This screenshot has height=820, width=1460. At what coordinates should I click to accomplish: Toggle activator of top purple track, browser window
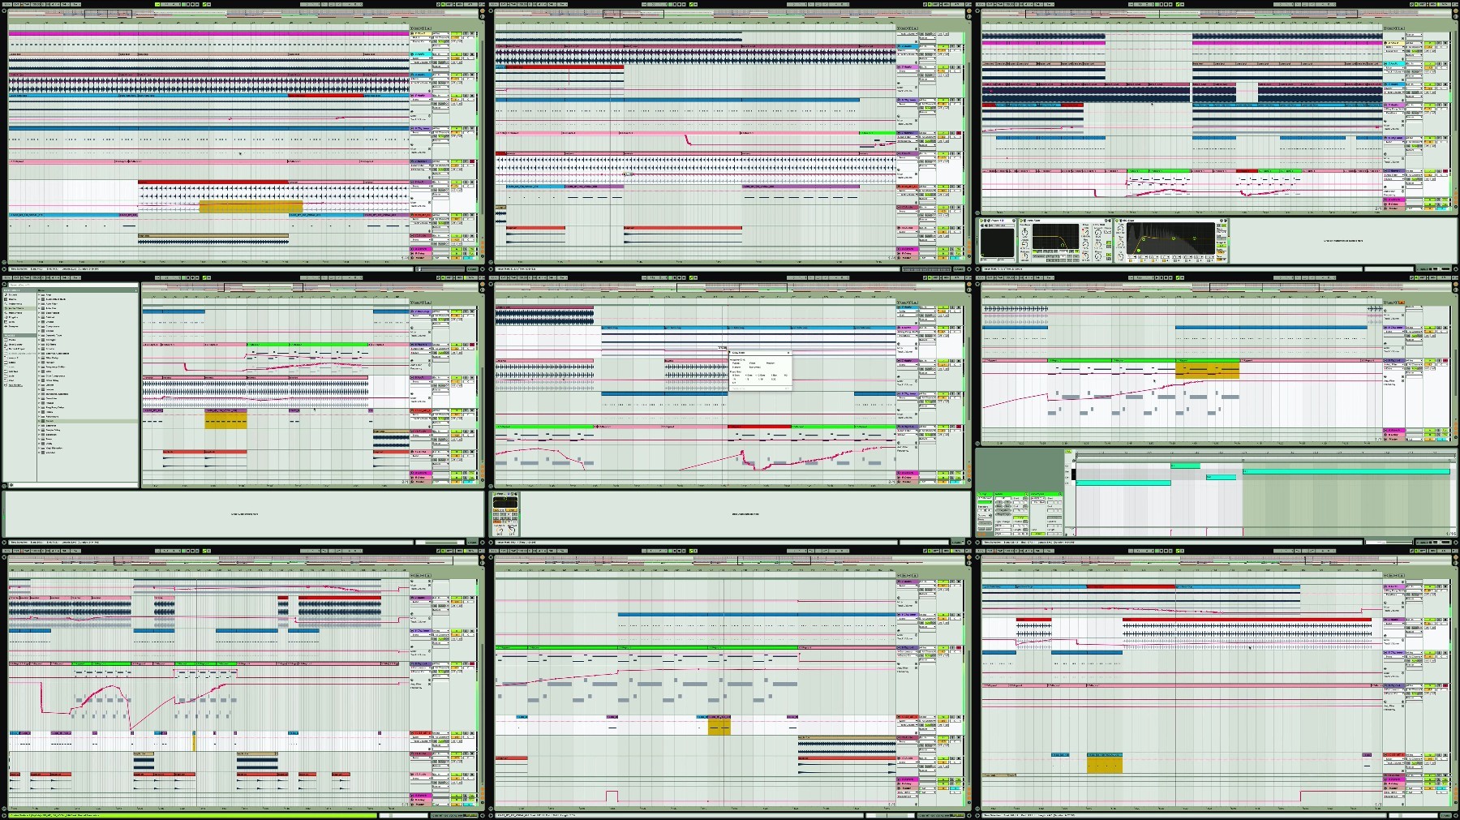[457, 311]
